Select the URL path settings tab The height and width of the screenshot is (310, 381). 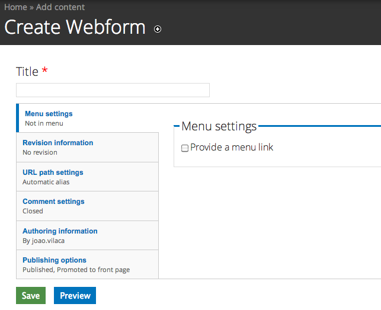point(53,172)
